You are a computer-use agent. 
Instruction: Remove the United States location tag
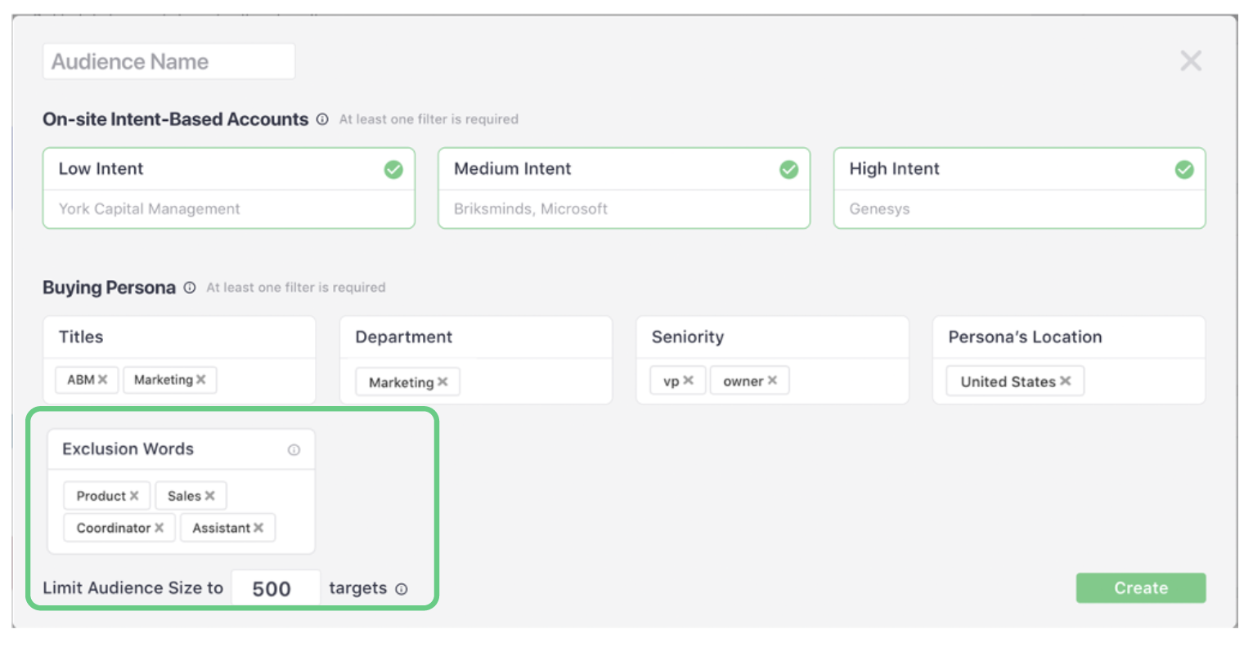tap(1066, 382)
